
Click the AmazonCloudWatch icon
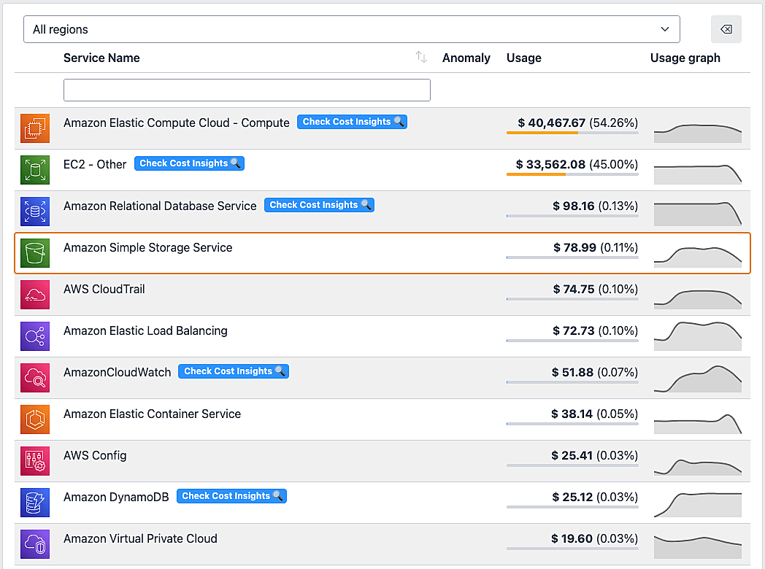tap(34, 378)
